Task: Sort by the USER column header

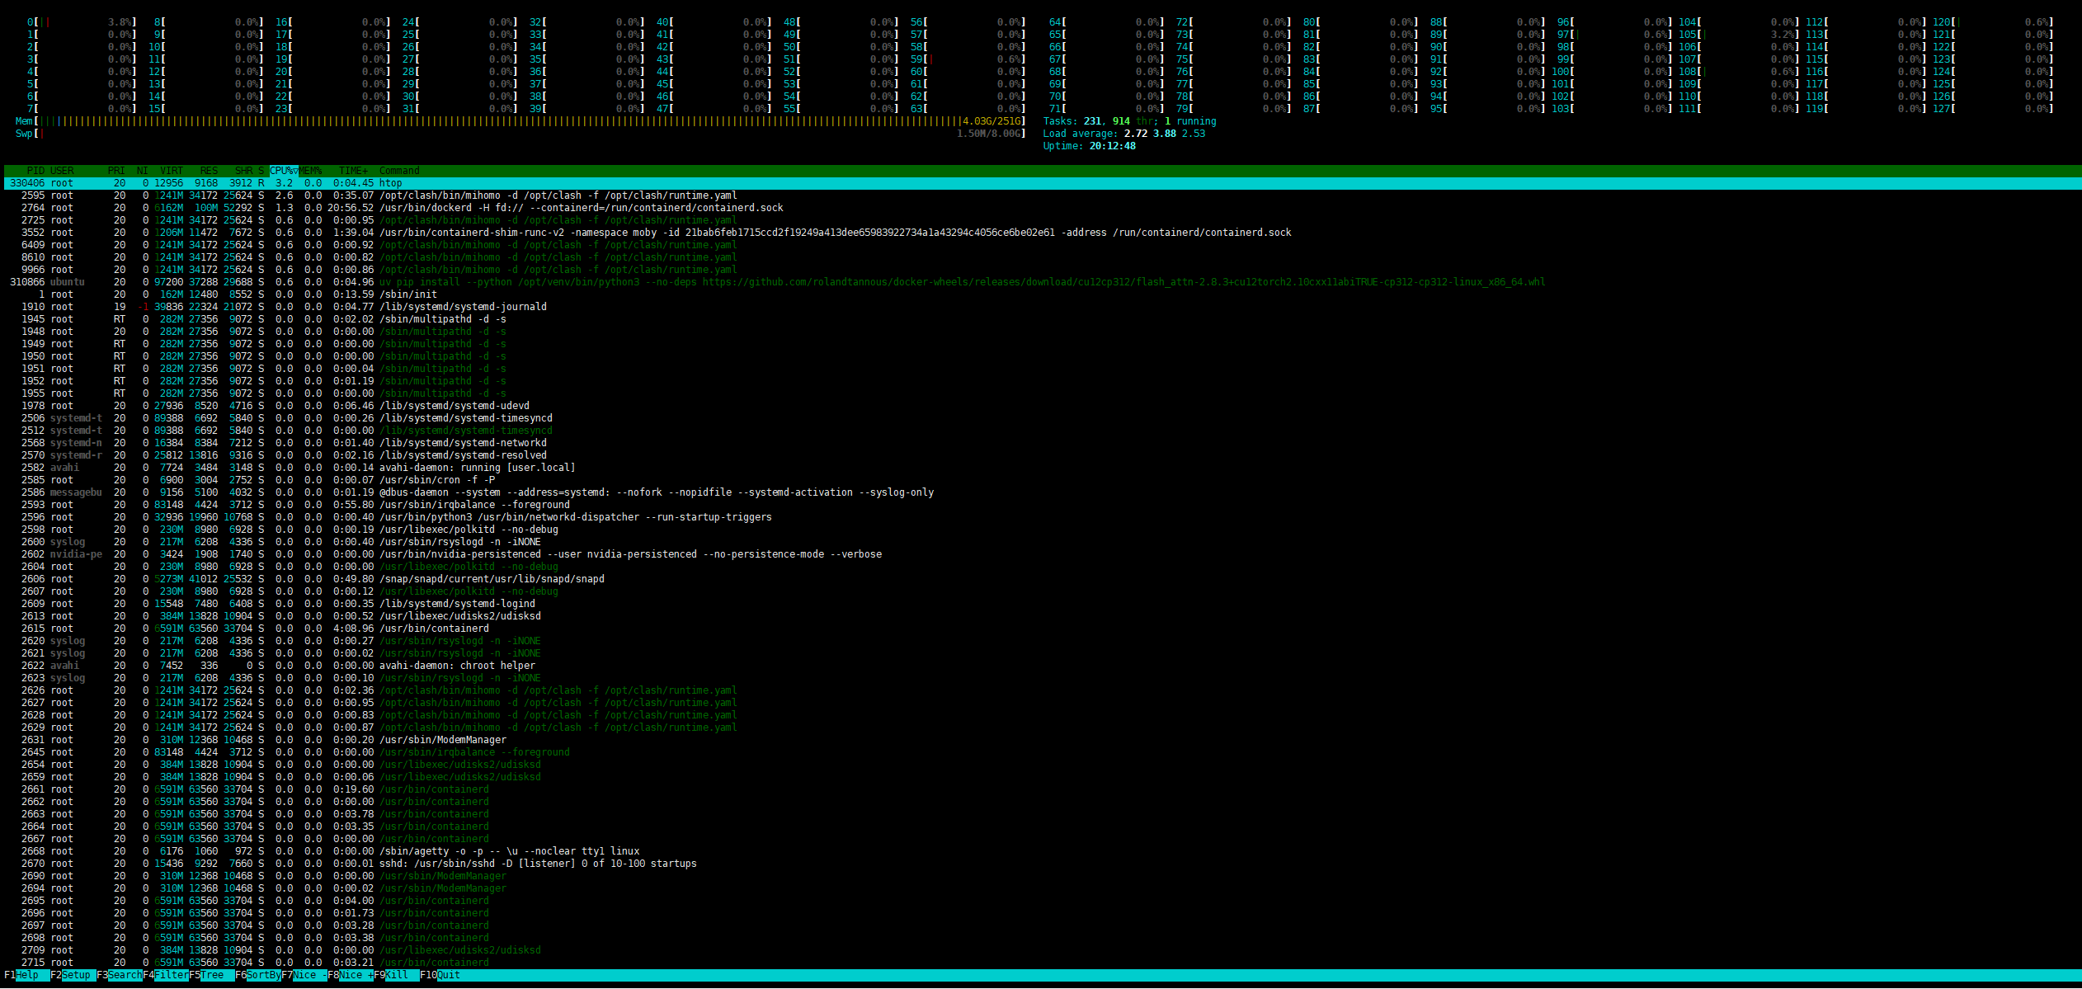Action: click(x=62, y=171)
